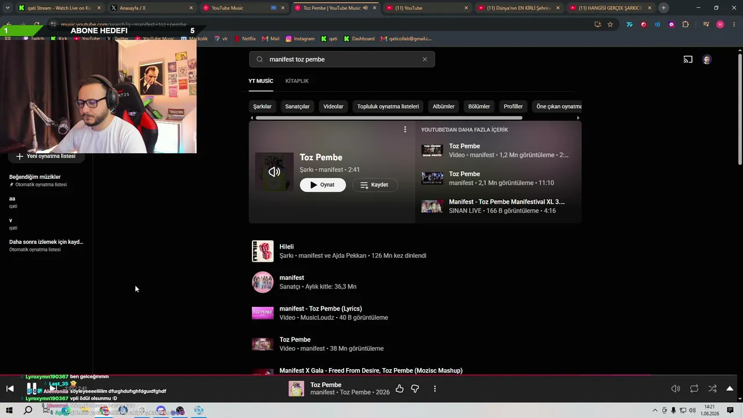Open the Windows Start menu
Image resolution: width=743 pixels, height=418 pixels.
pyautogui.click(x=9, y=410)
